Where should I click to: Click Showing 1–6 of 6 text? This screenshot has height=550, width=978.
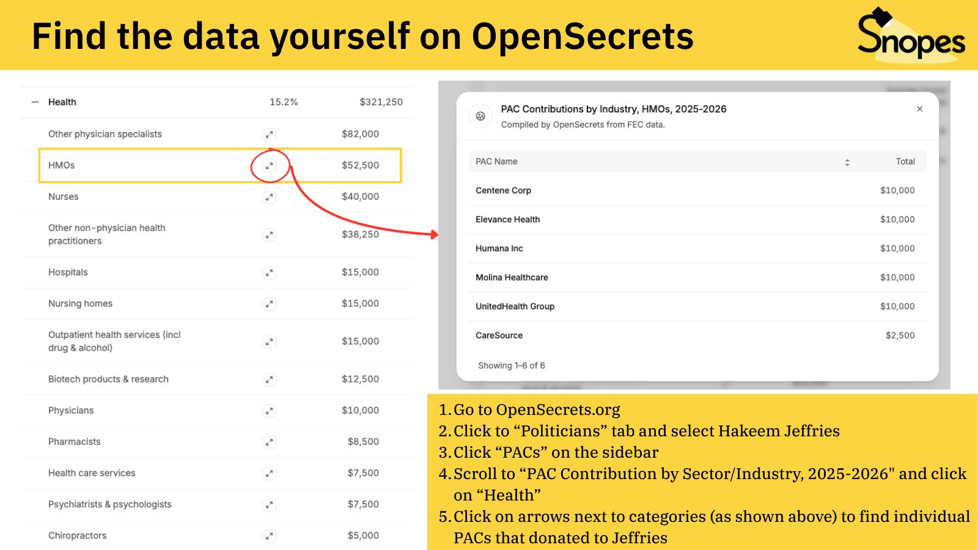tap(512, 365)
